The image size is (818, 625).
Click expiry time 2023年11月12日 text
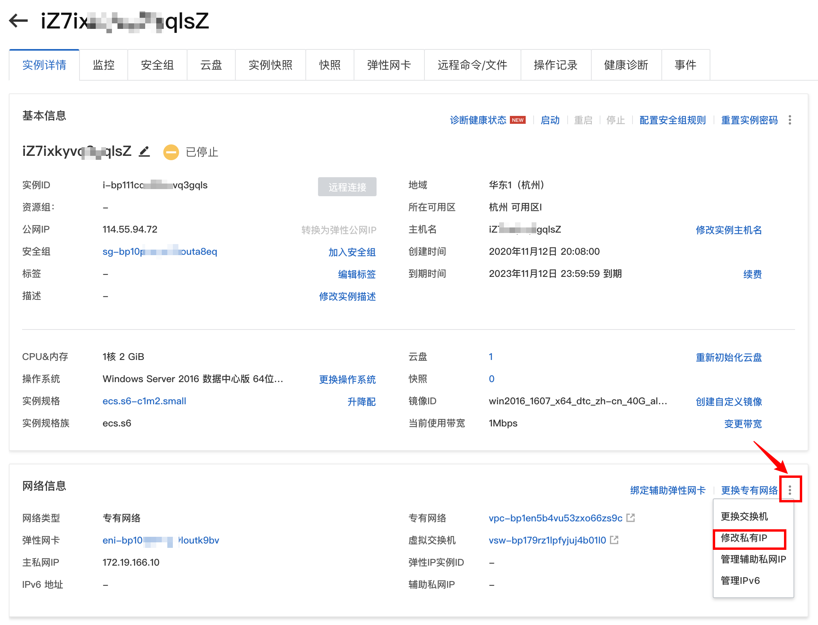pyautogui.click(x=555, y=274)
